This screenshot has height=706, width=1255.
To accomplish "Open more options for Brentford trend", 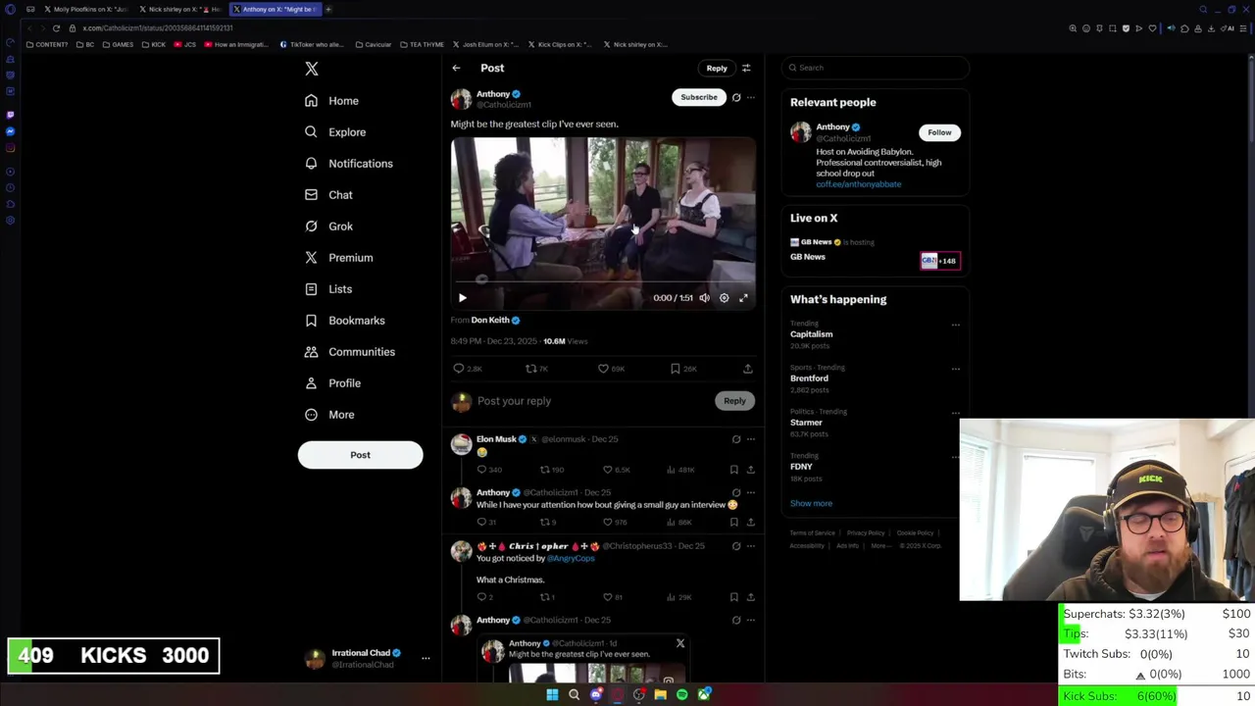I will 956,369.
